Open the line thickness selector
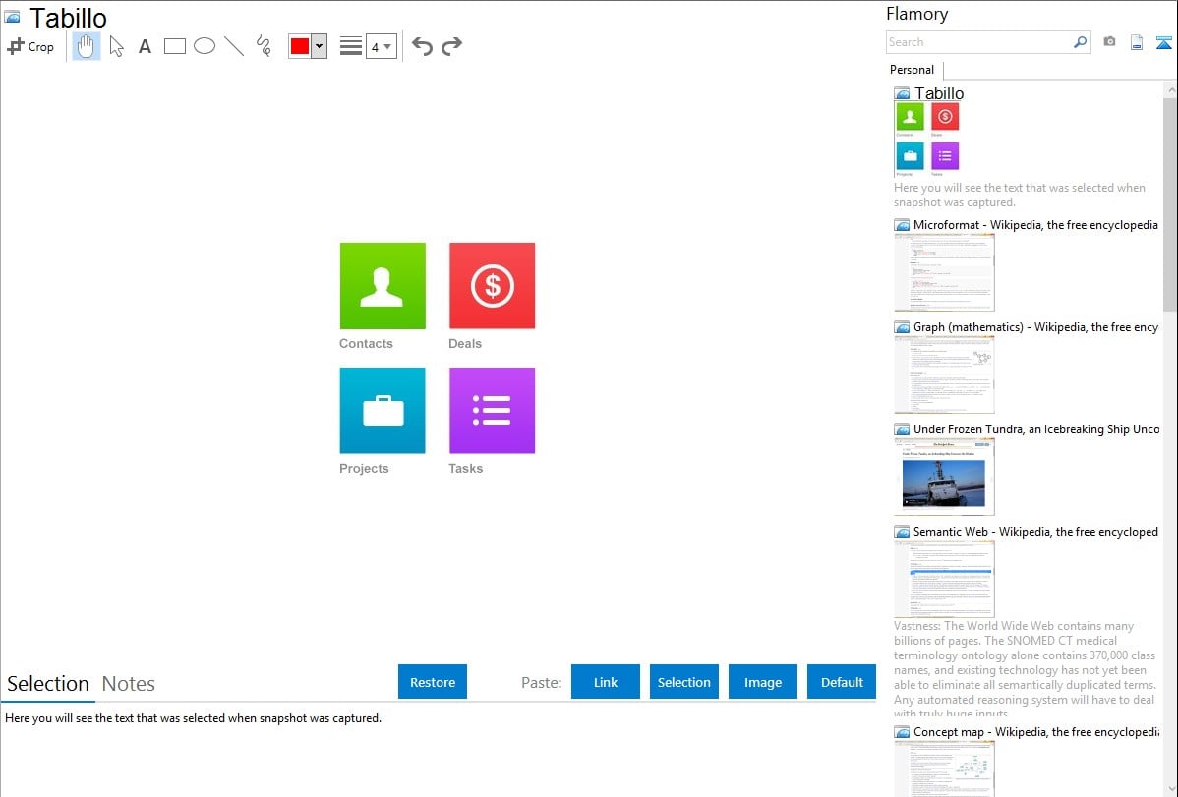Screen dimensions: 1178x797 (350, 44)
